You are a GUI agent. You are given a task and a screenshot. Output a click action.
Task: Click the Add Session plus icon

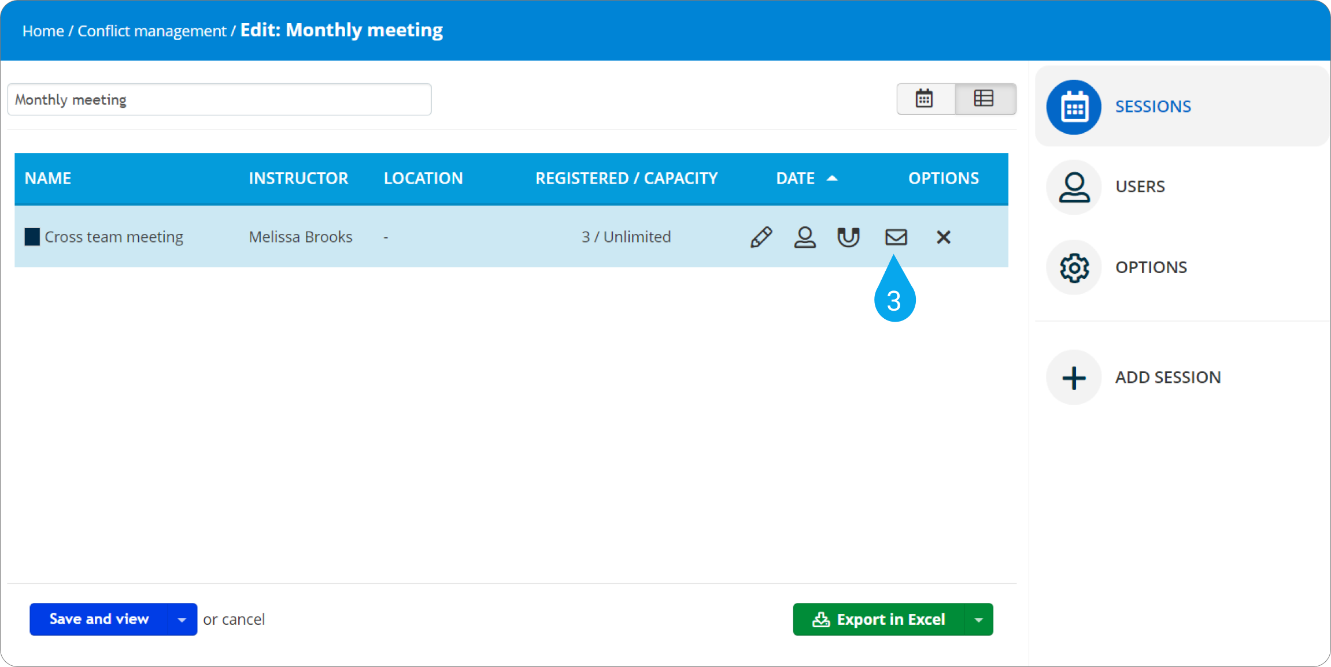[1074, 378]
